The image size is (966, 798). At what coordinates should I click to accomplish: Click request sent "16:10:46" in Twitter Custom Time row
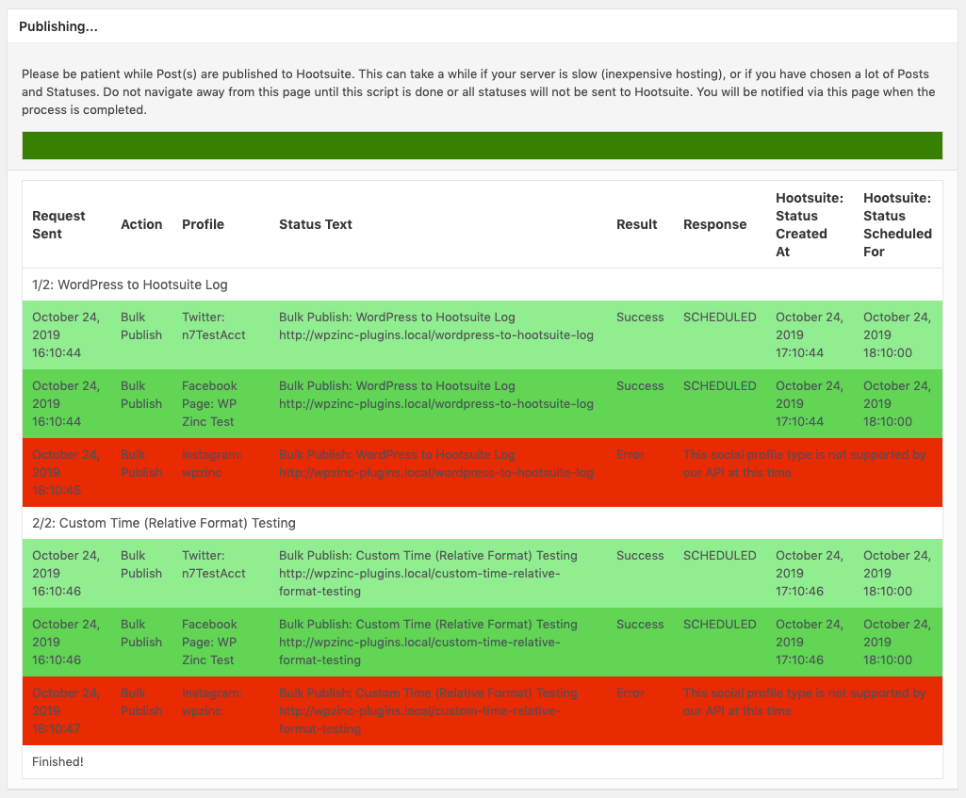coord(57,591)
